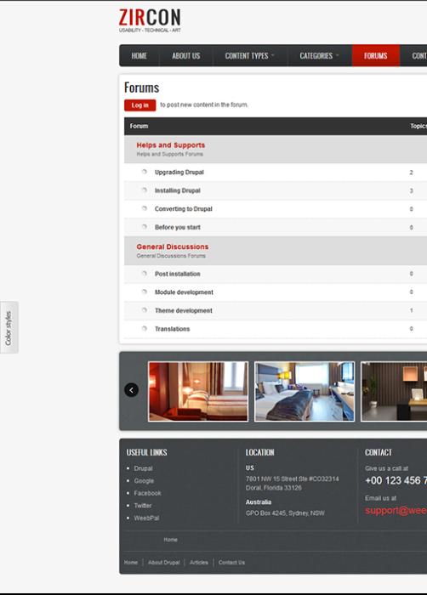
Task: Click the status icon beside Installing Drupal
Action: click(x=145, y=190)
